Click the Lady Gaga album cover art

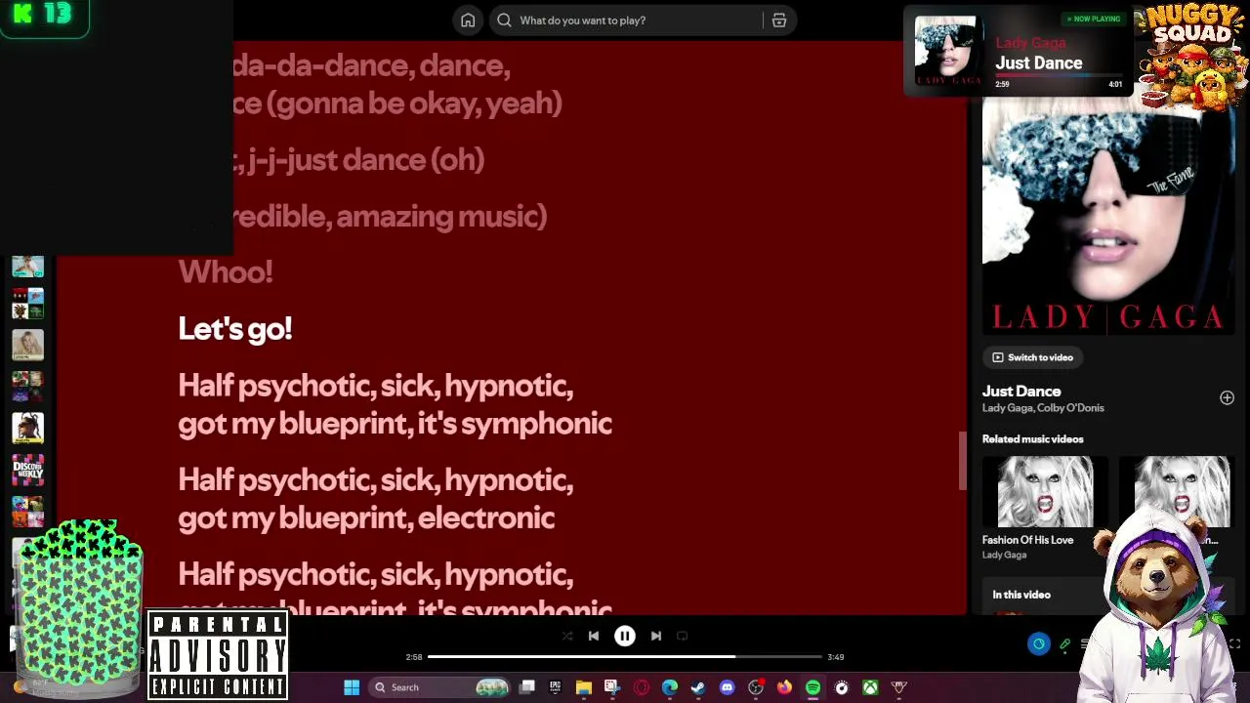1108,217
